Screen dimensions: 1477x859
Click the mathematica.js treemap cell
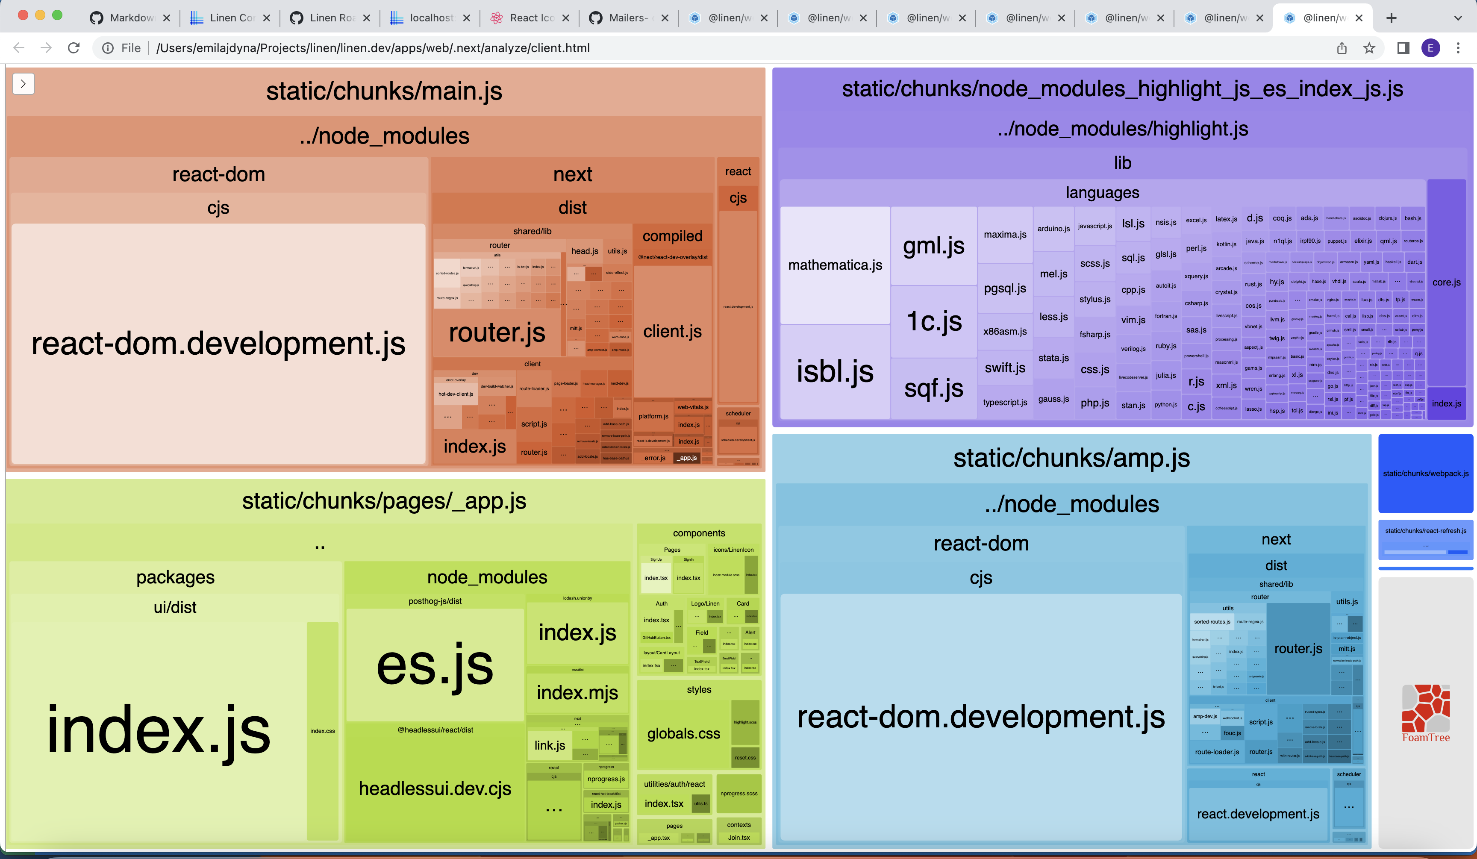(x=835, y=265)
